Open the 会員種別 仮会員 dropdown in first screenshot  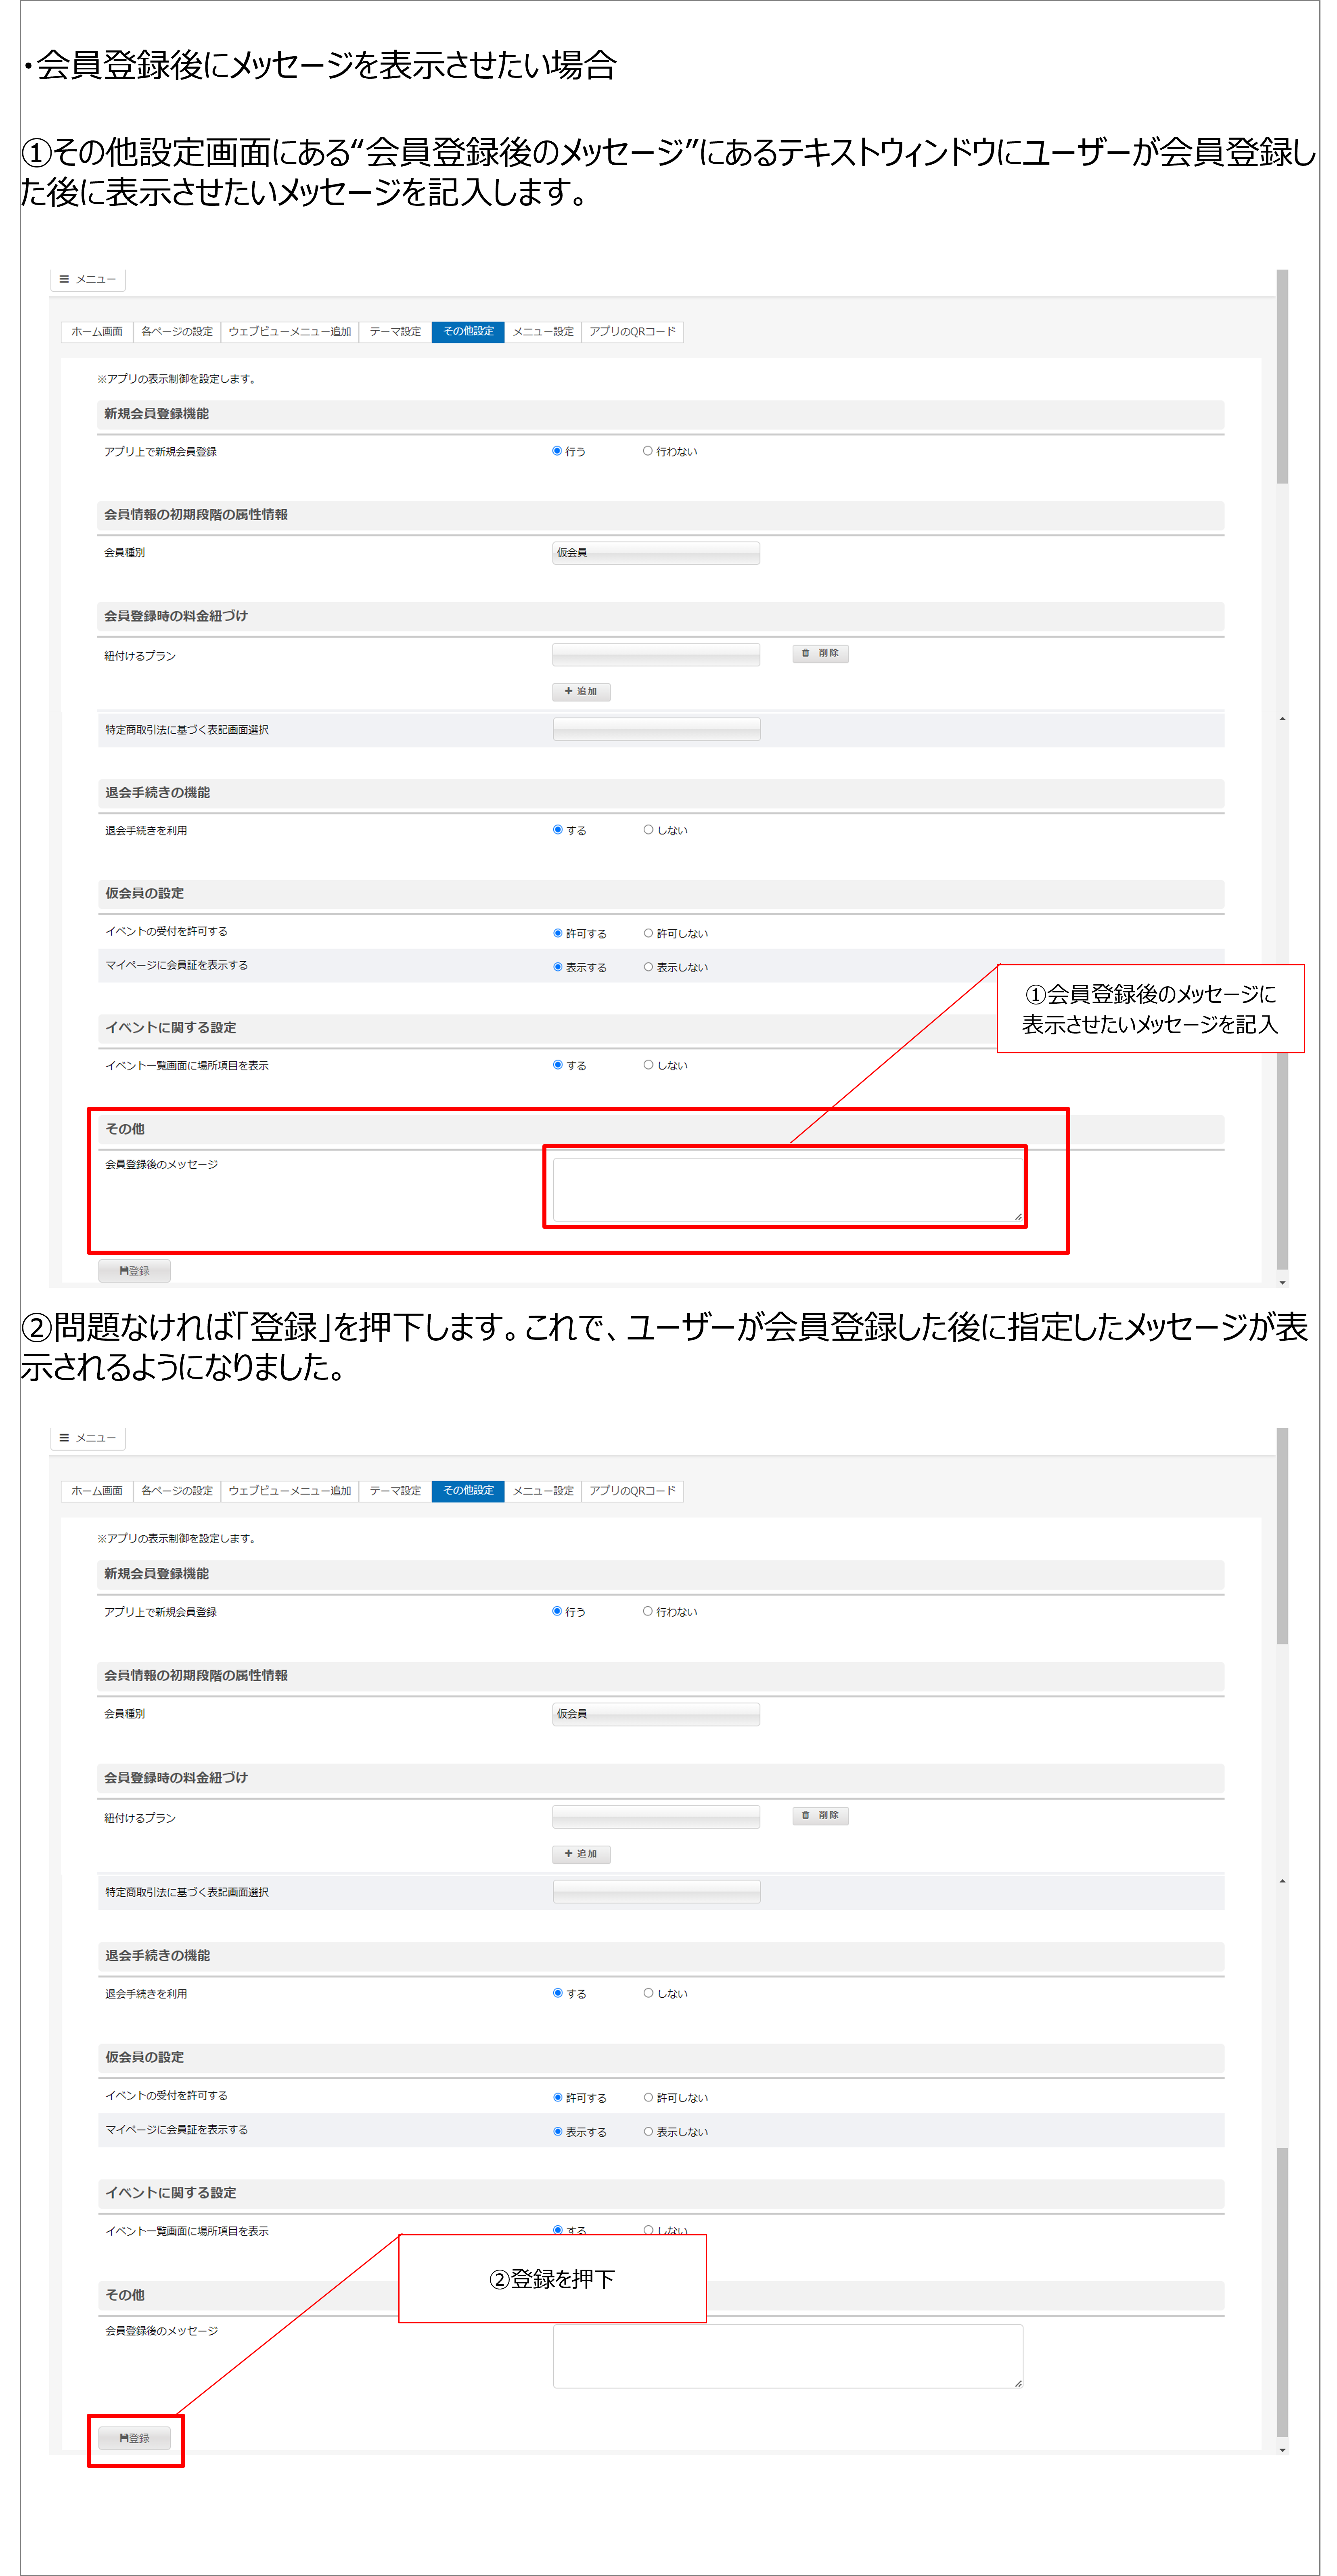(656, 553)
